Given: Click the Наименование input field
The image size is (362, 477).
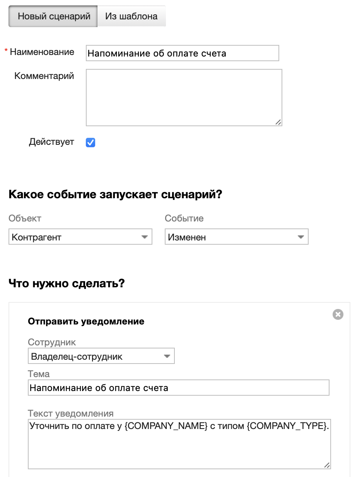Looking at the screenshot, I should click(x=182, y=53).
